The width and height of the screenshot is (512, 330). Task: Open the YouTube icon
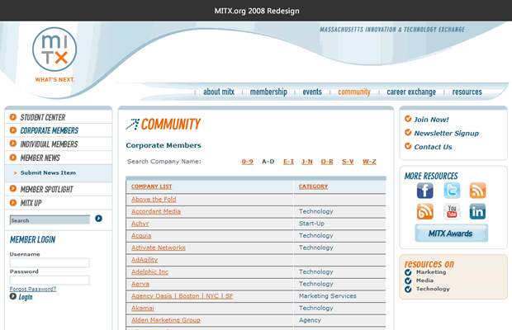click(452, 211)
